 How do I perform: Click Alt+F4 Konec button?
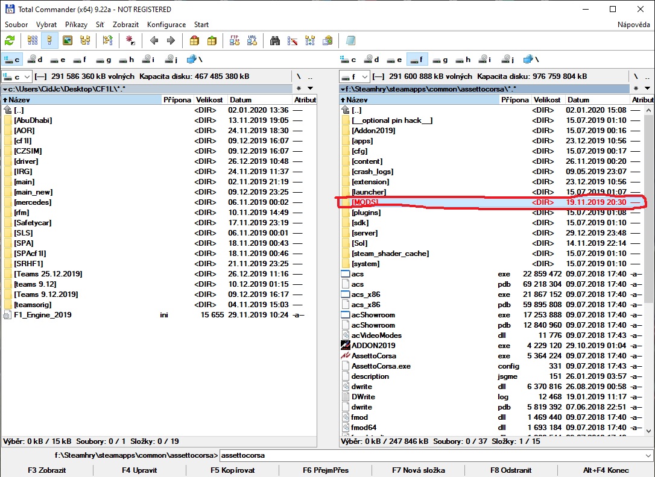[606, 470]
